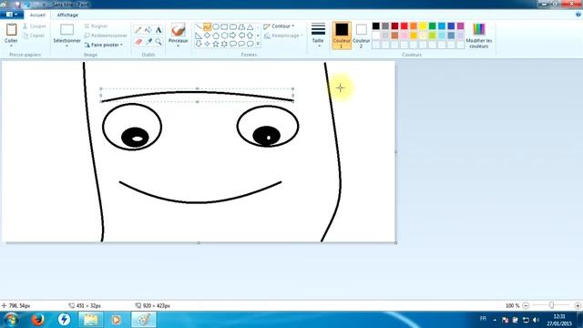This screenshot has width=583, height=328.
Task: Click the Redimensionner resize button
Action: [x=106, y=36]
